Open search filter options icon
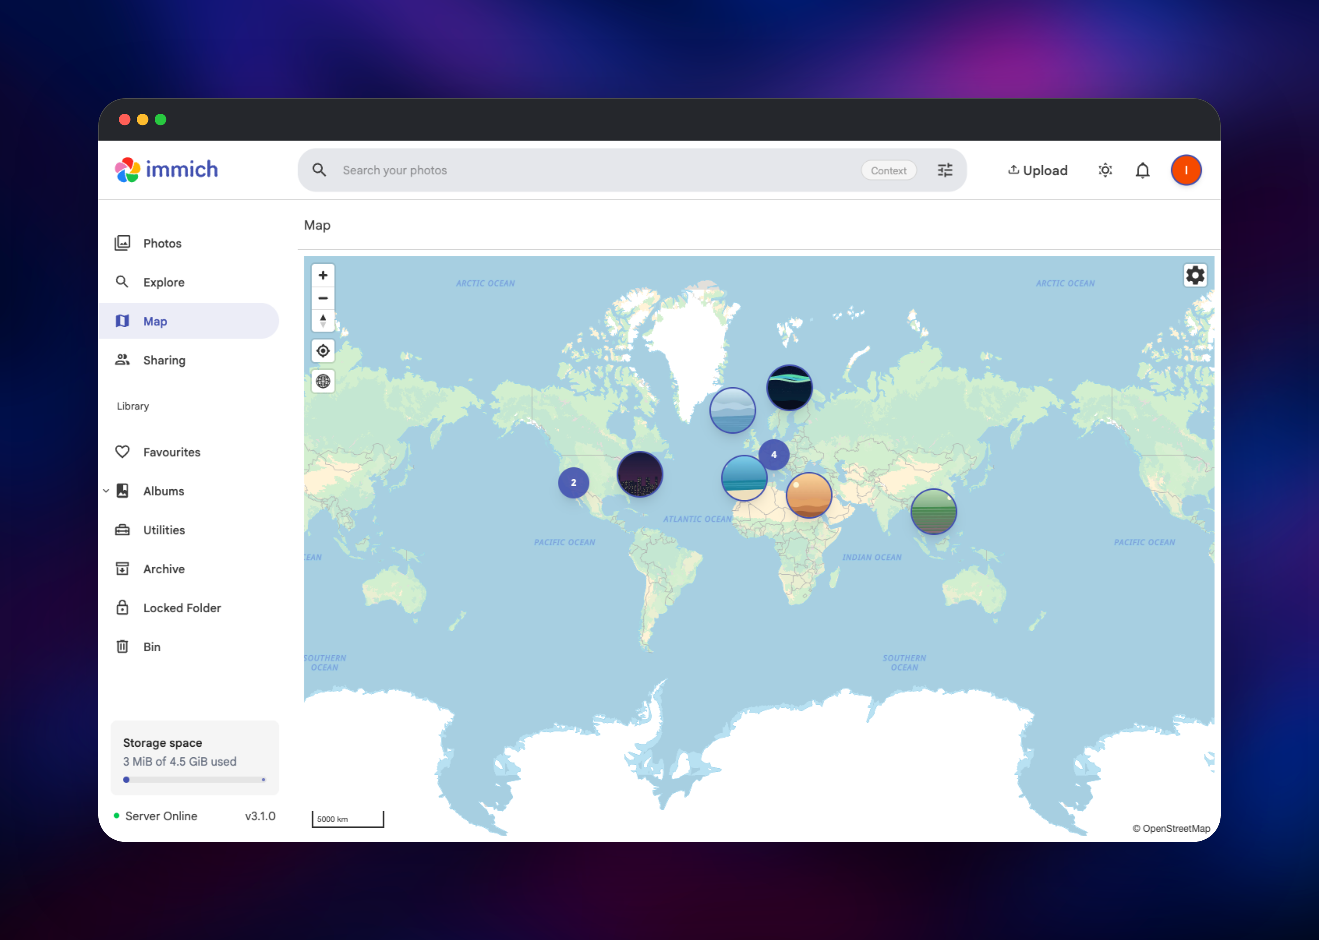The width and height of the screenshot is (1319, 940). pos(945,170)
